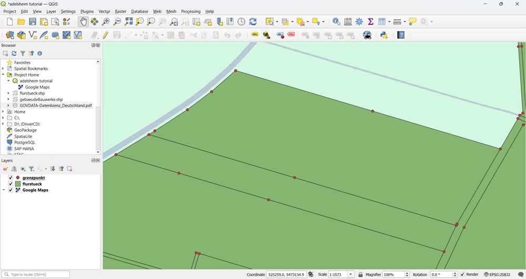Select the Pan Map hand tool
This screenshot has height=279, width=526.
coord(83,22)
